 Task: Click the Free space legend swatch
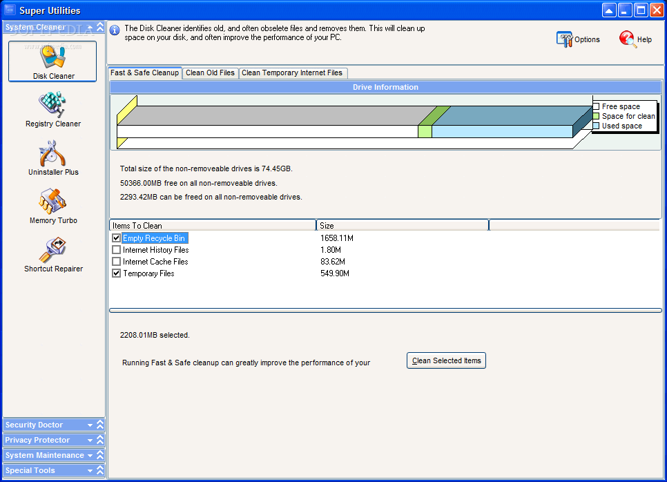[x=597, y=106]
